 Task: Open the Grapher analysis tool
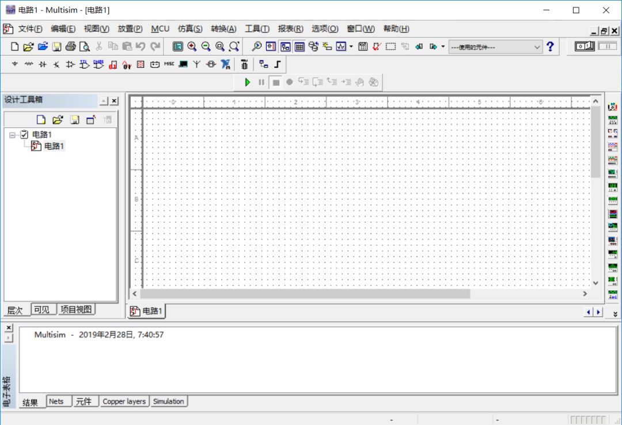[341, 47]
